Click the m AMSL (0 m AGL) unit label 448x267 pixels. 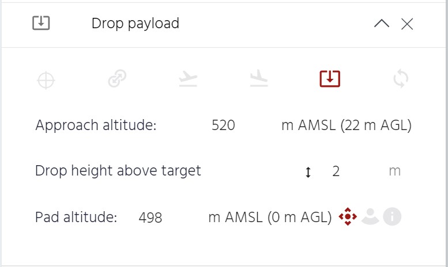[x=270, y=218]
